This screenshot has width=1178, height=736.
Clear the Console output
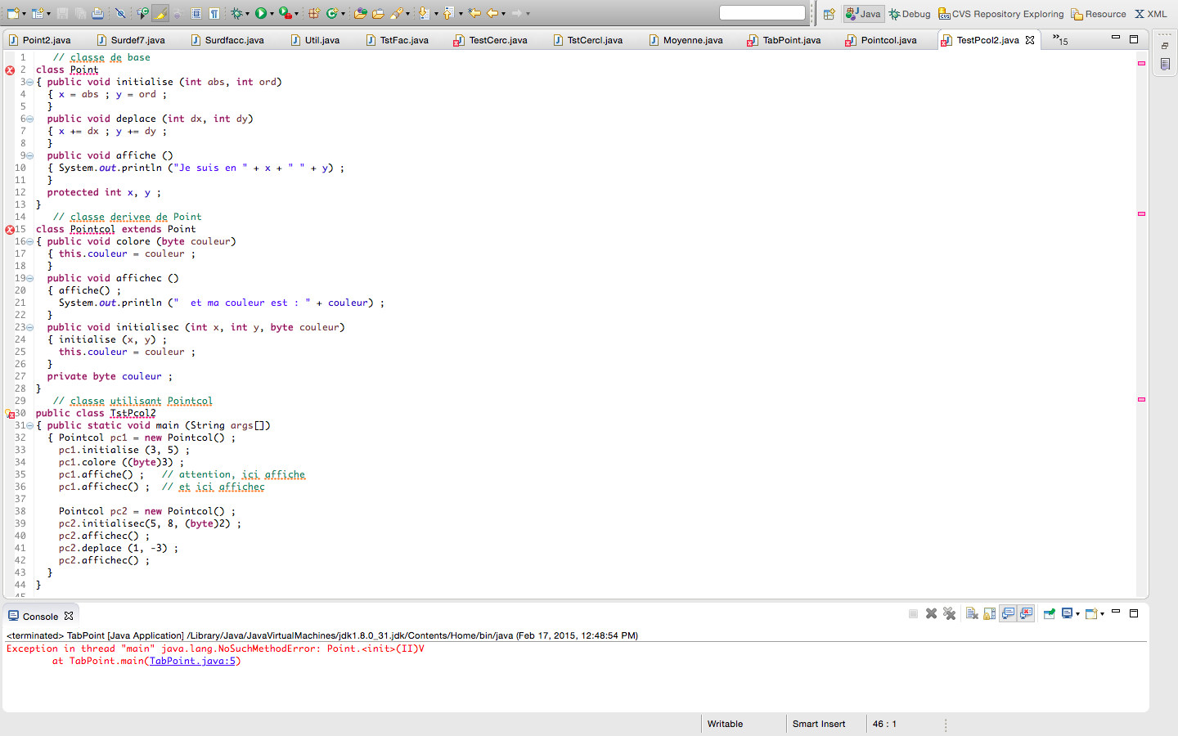pyautogui.click(x=972, y=613)
